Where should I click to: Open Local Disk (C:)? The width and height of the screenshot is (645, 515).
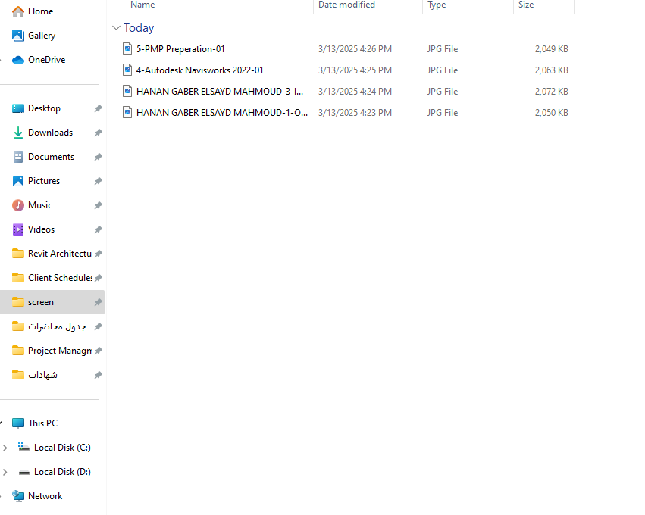coord(62,448)
